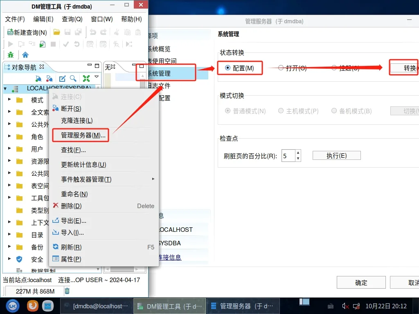This screenshot has width=419, height=314.
Task: Click the magnifier search icon in navigator
Action: pyautogui.click(x=73, y=78)
